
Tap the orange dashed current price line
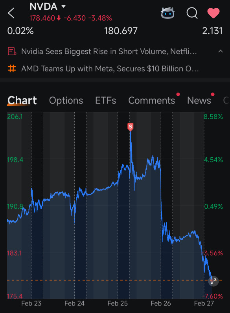tap(108, 280)
